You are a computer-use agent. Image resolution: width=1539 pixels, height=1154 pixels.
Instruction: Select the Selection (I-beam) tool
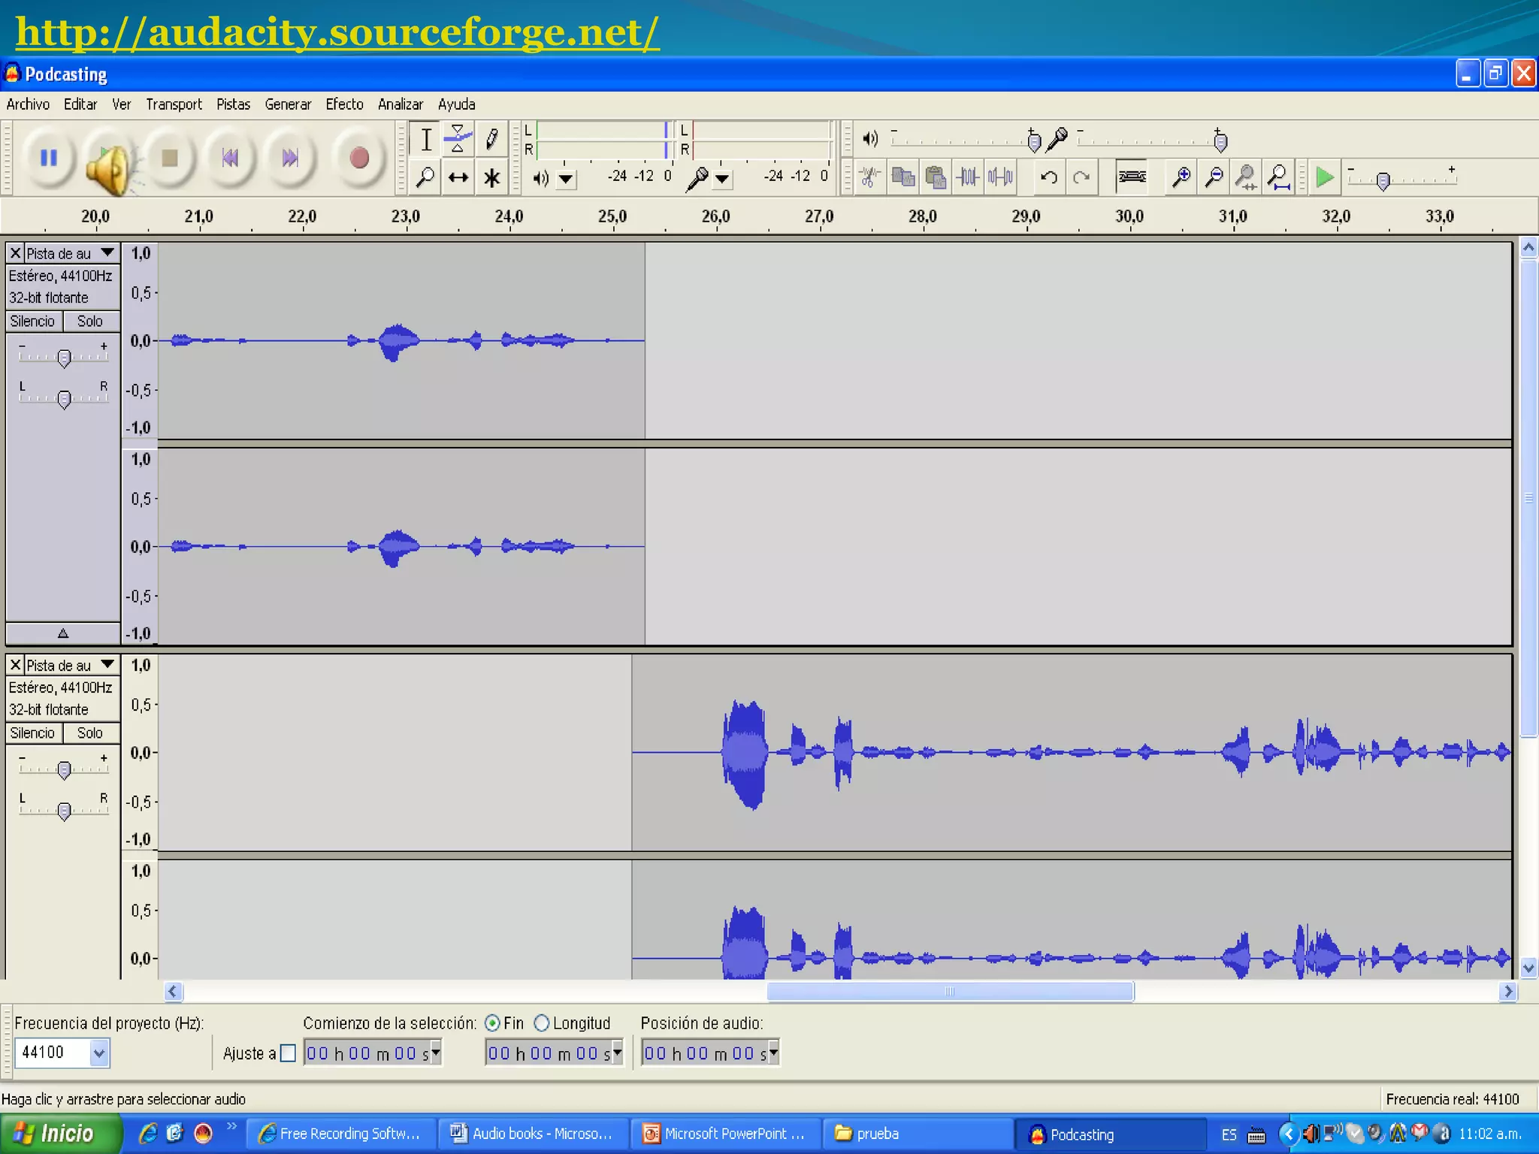click(x=425, y=139)
